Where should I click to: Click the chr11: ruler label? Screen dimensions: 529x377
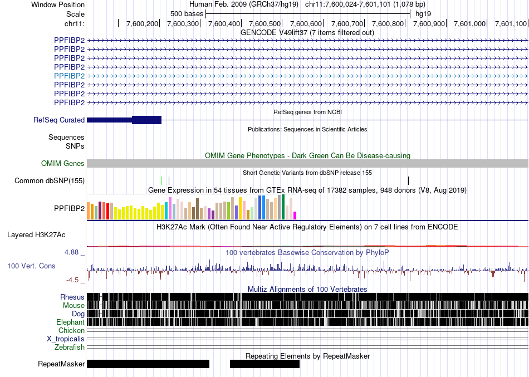coord(75,23)
